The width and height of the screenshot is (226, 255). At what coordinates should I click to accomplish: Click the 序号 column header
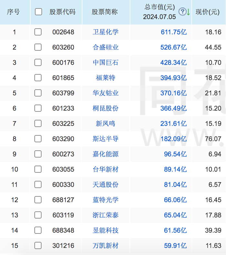[13, 12]
